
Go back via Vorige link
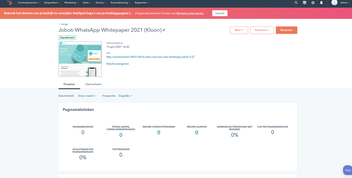pos(63,24)
